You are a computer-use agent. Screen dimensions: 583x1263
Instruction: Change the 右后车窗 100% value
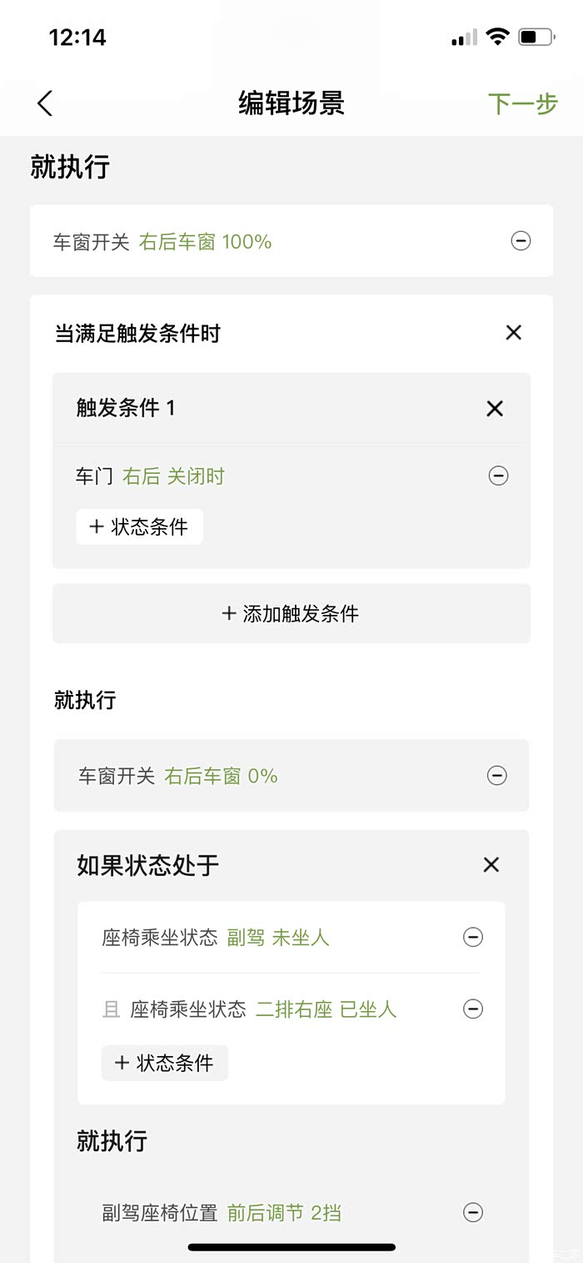point(205,242)
